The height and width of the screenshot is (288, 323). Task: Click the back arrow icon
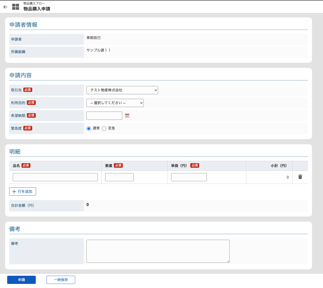[x=5, y=7]
